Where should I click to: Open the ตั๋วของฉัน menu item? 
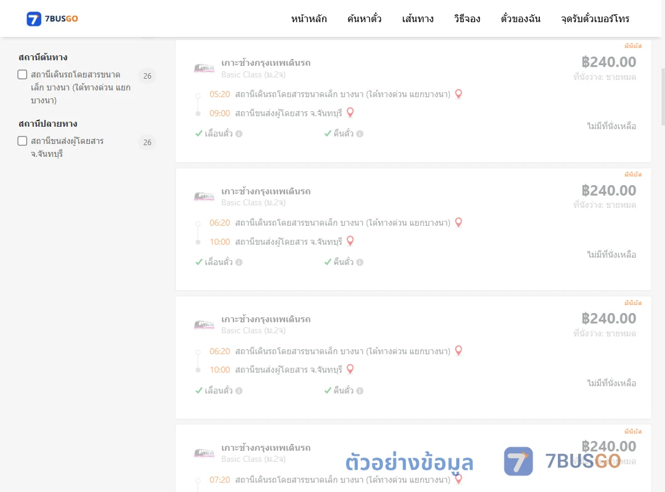(520, 18)
